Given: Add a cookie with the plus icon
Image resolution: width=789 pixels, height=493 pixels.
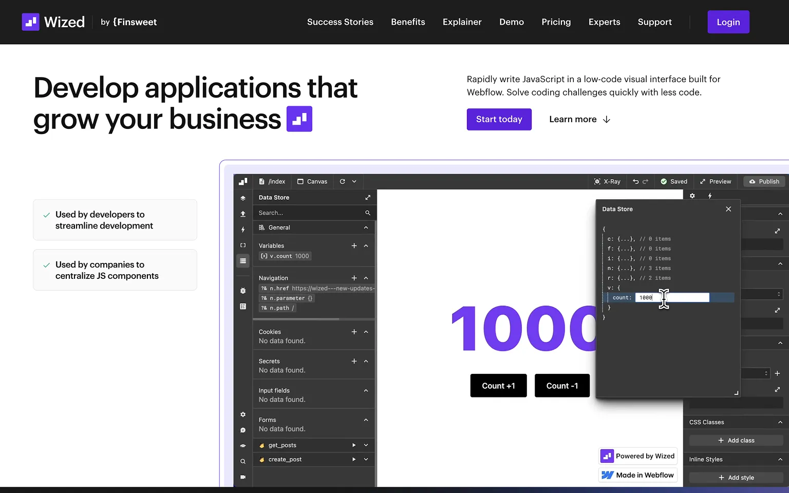Looking at the screenshot, I should [x=354, y=332].
